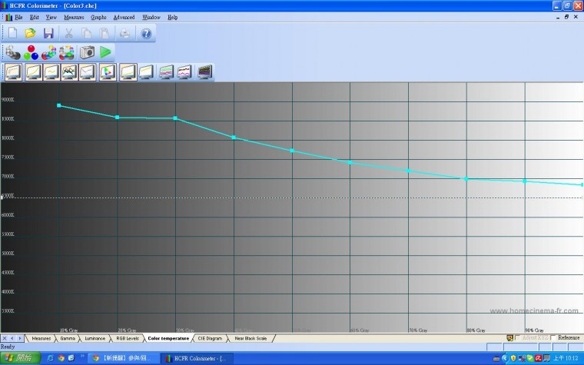
Task: Open the CIE diagram monitor icon
Action: [x=108, y=72]
